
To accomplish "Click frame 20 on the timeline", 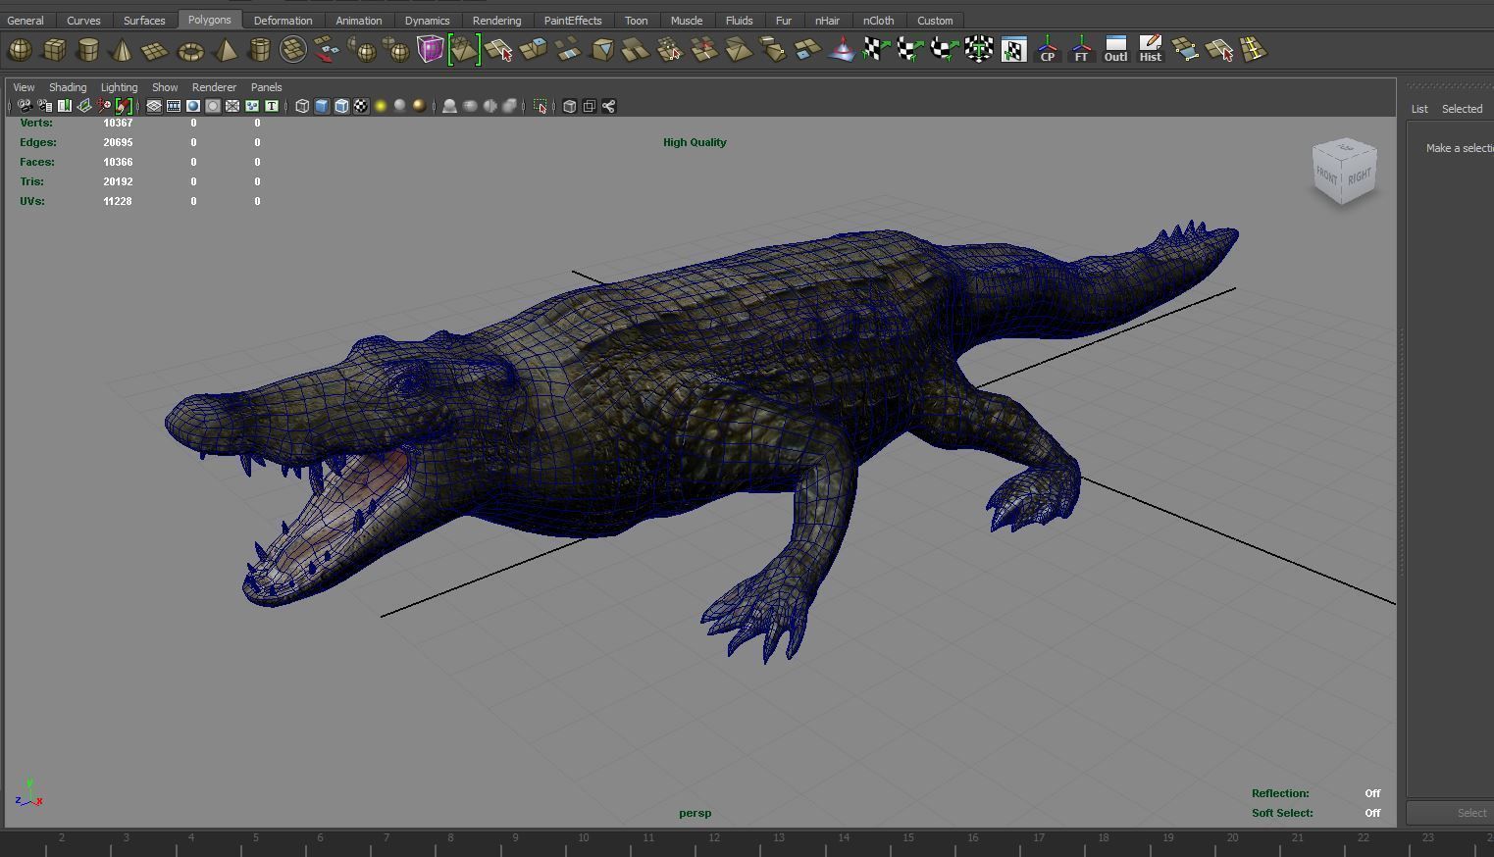I will click(x=1232, y=837).
